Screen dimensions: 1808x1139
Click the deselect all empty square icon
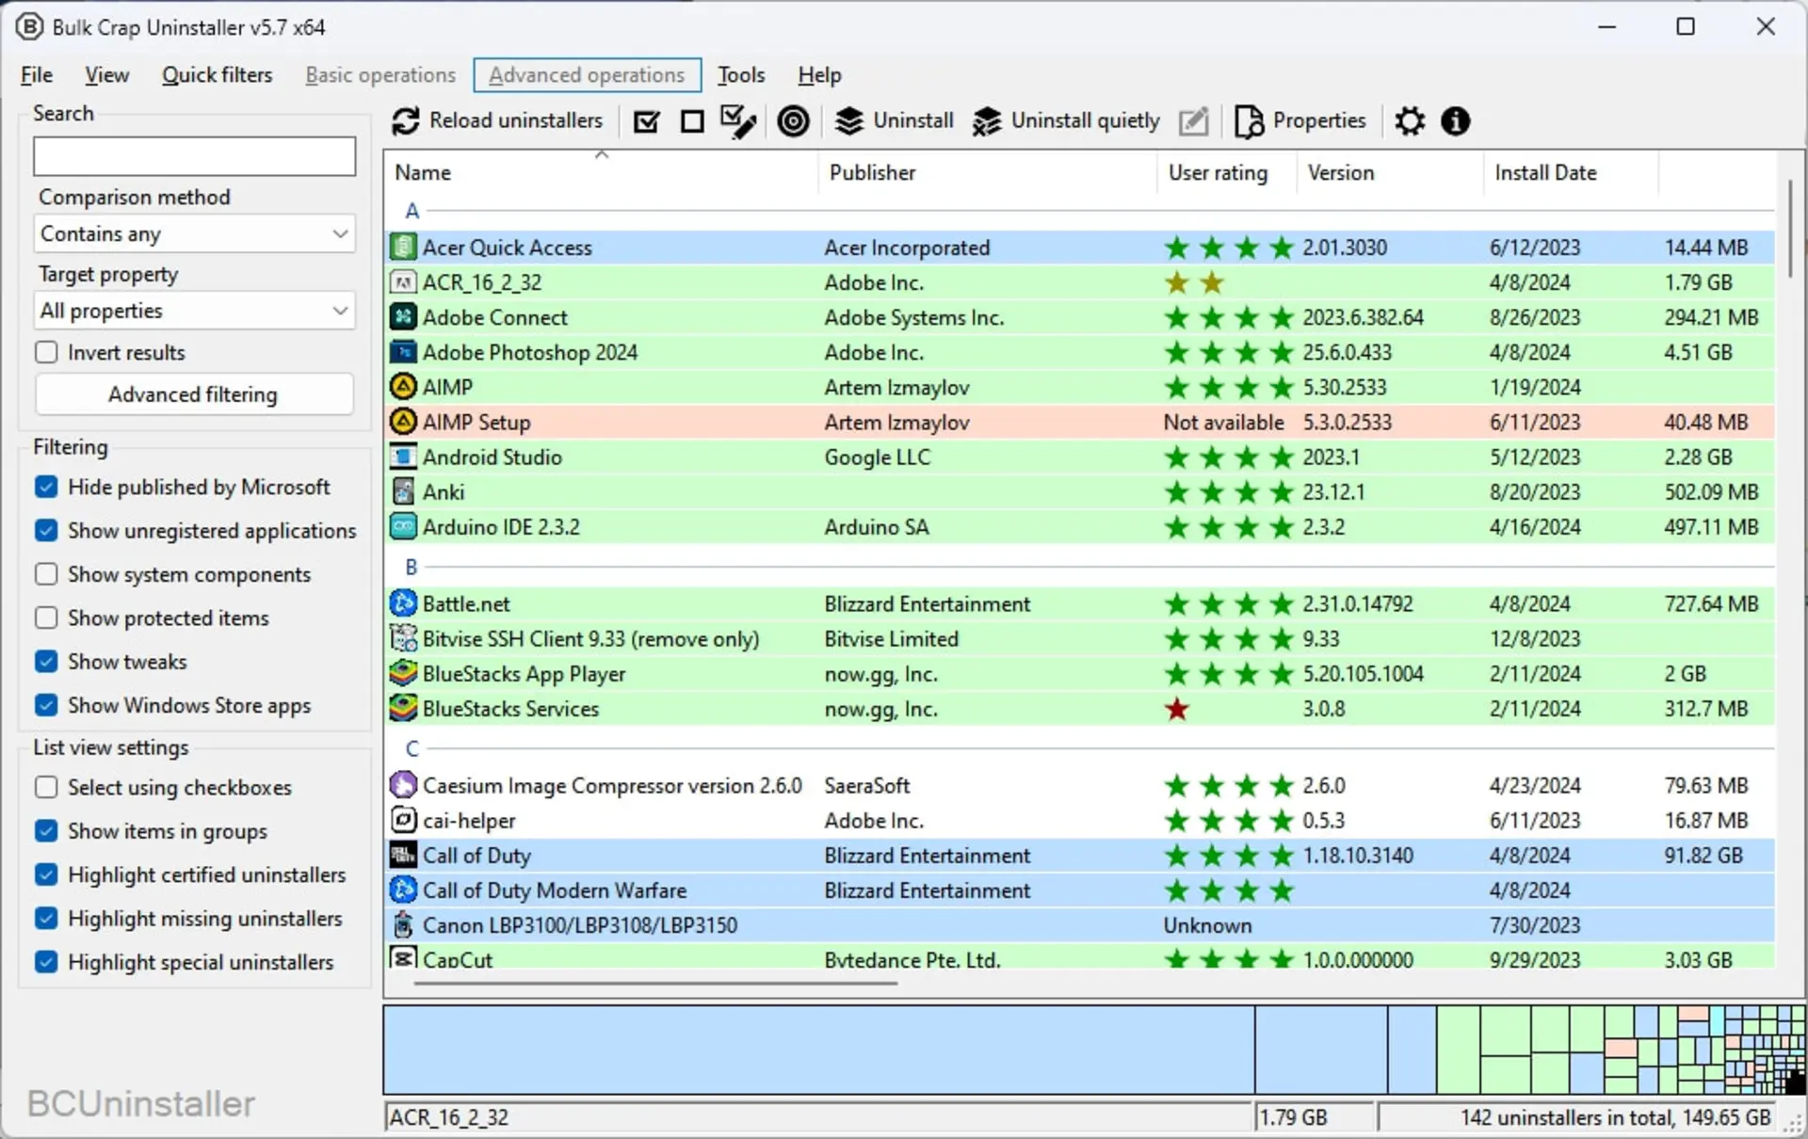click(x=692, y=121)
